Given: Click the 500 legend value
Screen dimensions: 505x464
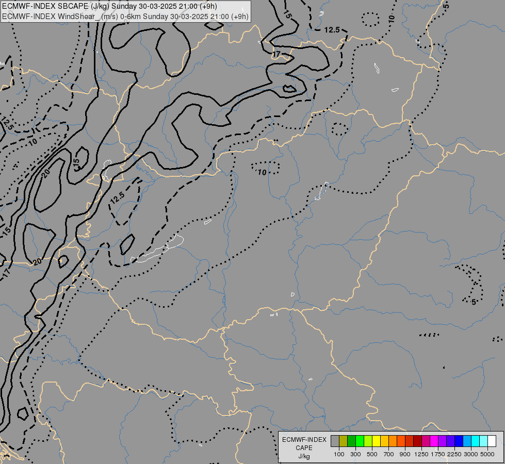Looking at the screenshot, I should coord(372,454).
